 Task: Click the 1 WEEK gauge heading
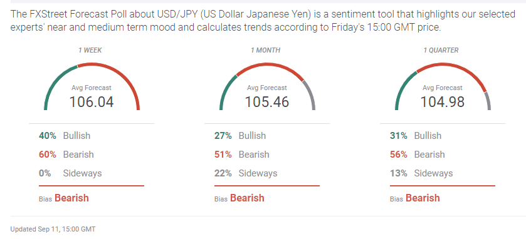(x=90, y=50)
